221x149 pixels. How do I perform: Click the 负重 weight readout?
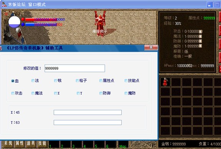210,144
